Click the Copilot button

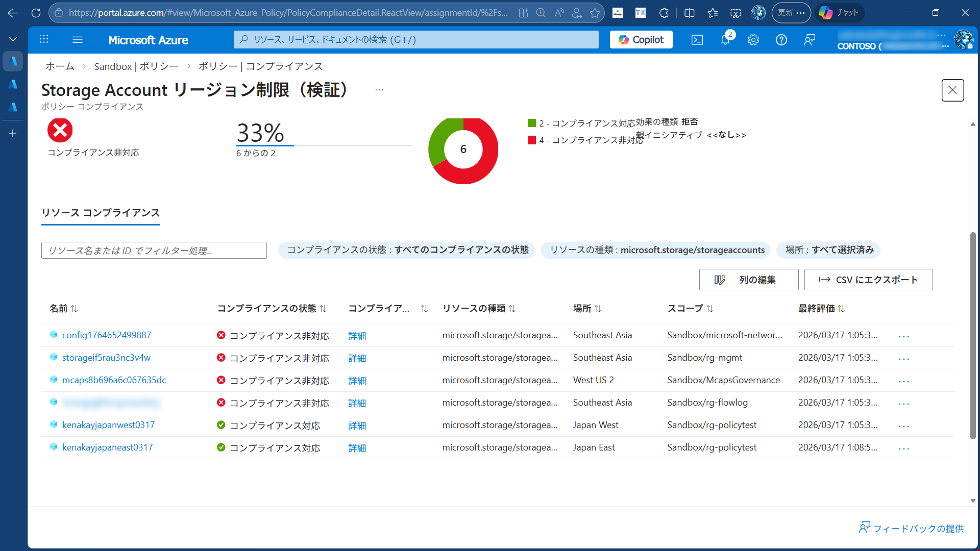pos(641,40)
